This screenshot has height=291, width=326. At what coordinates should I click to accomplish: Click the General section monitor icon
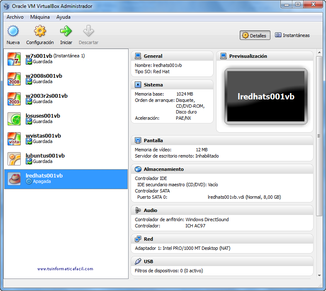coord(138,56)
